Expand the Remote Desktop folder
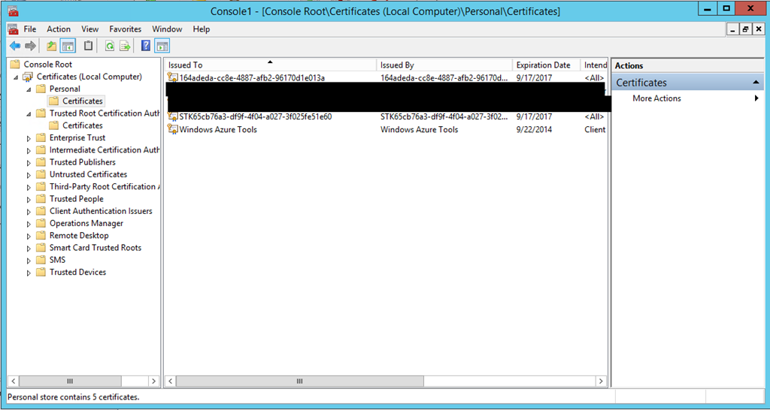Image resolution: width=770 pixels, height=410 pixels. (29, 236)
